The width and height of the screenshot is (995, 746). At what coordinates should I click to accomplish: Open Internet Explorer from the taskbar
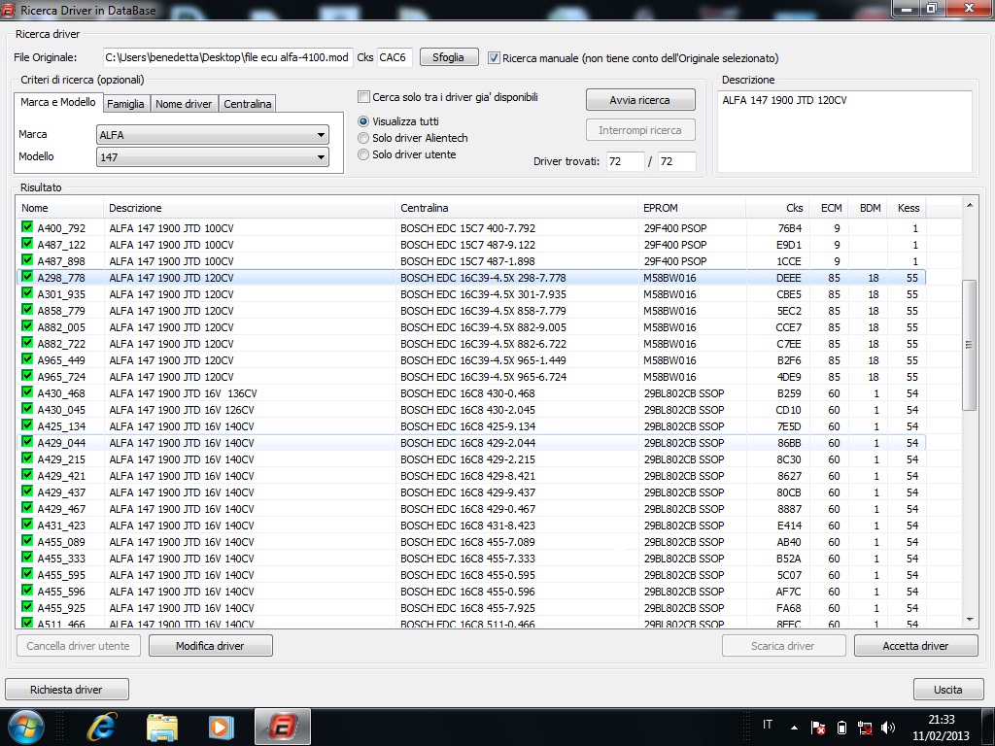tap(101, 726)
